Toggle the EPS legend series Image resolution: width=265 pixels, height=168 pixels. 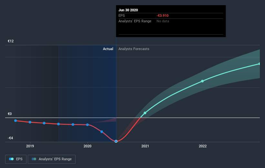pyautogui.click(x=16, y=159)
